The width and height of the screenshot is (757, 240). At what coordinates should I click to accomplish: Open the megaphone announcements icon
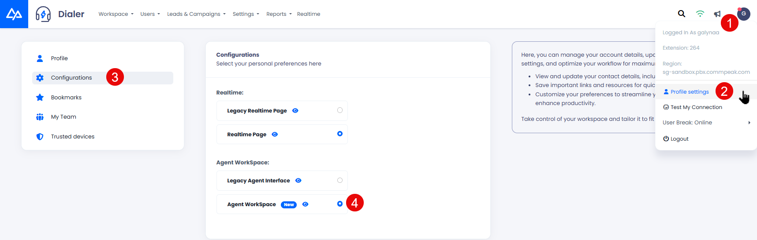click(717, 14)
